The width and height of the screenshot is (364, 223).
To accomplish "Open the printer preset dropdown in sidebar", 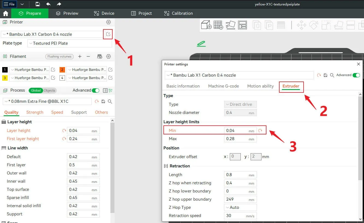I will pyautogui.click(x=52, y=34).
